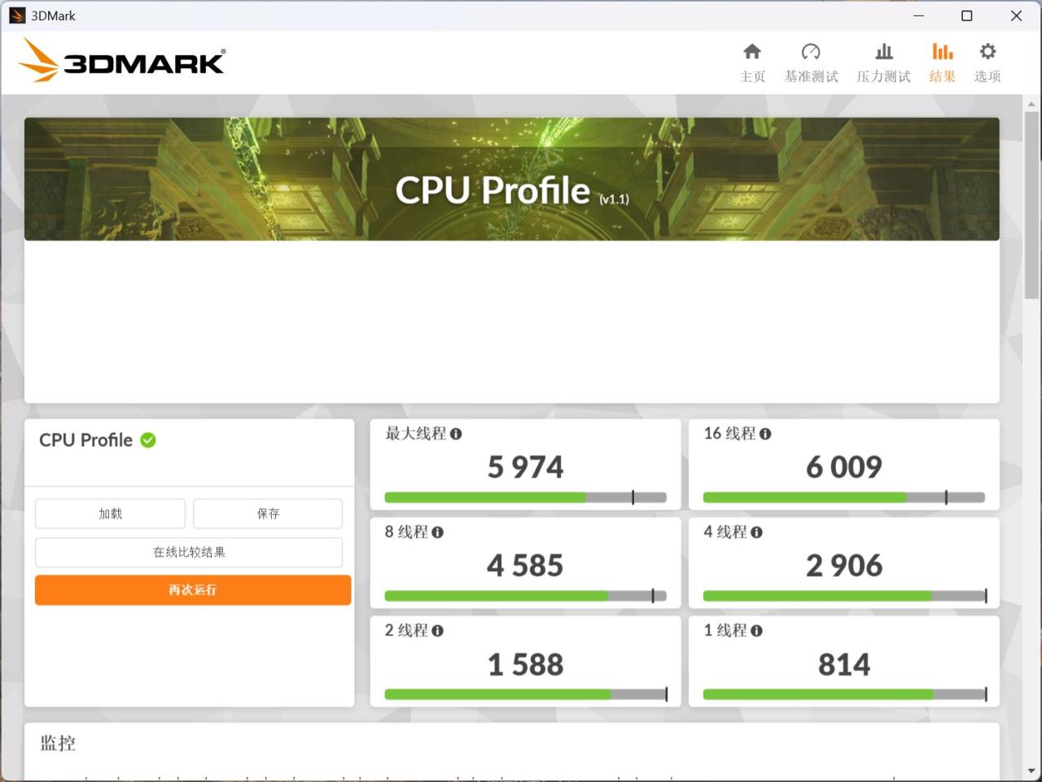Click the 4 线程 label text
Image resolution: width=1042 pixels, height=782 pixels.
[x=725, y=532]
